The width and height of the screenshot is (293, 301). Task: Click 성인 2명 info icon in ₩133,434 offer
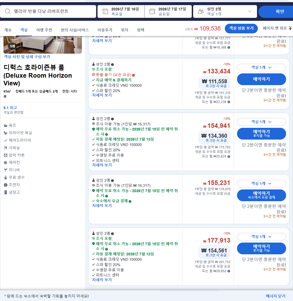pyautogui.click(x=112, y=65)
